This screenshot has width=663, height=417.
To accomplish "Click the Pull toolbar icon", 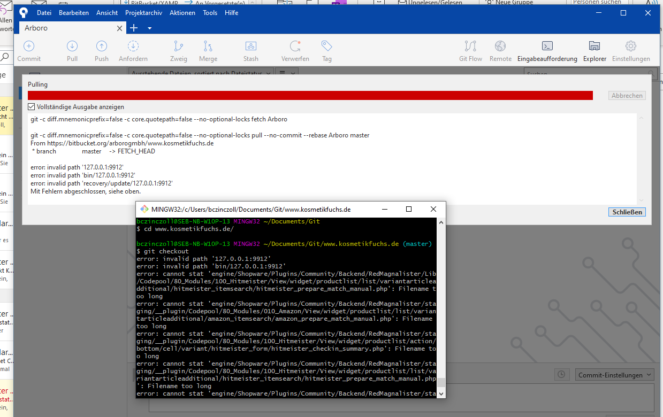I will coord(72,47).
